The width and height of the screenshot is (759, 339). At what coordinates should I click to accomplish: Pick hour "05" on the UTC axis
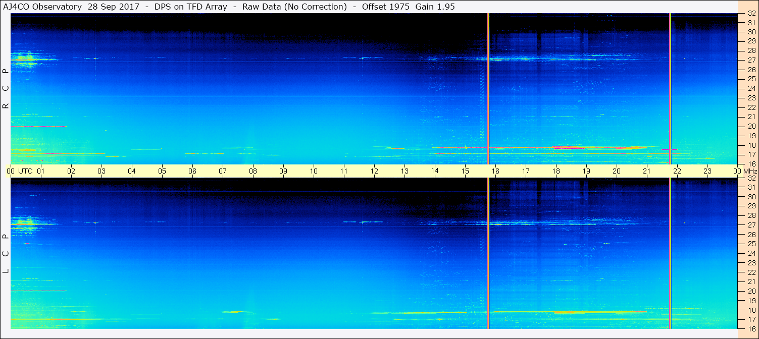pos(162,171)
